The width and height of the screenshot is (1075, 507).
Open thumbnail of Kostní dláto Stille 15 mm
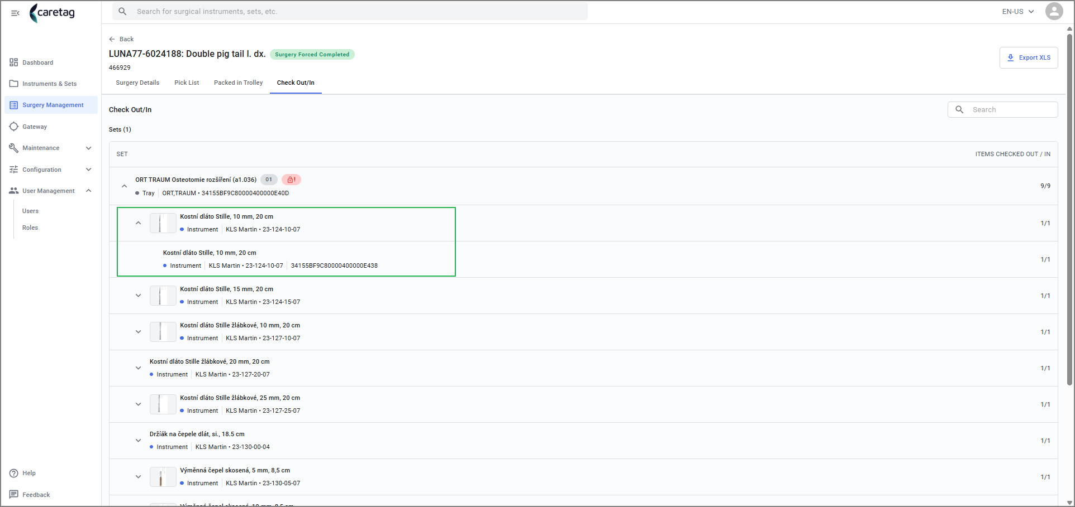(x=163, y=296)
